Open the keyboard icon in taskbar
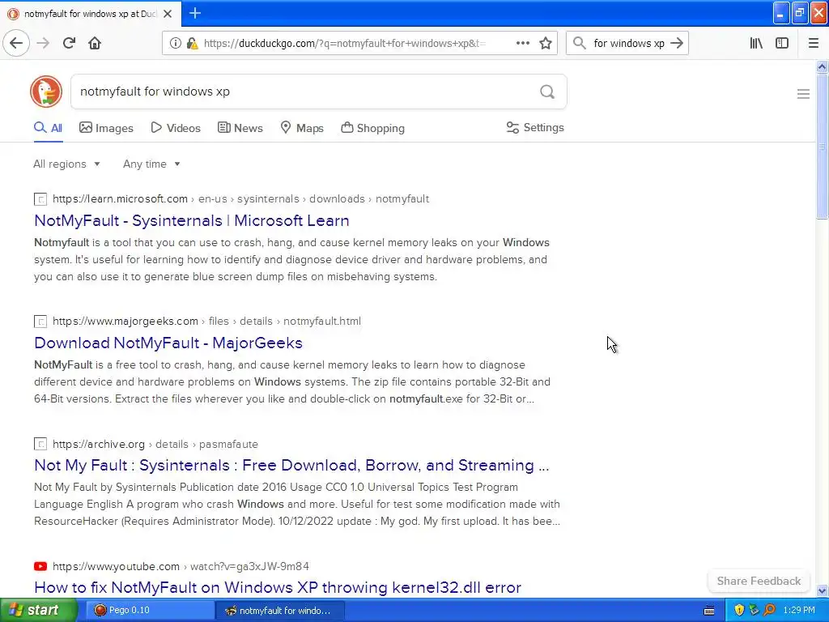 pyautogui.click(x=709, y=611)
